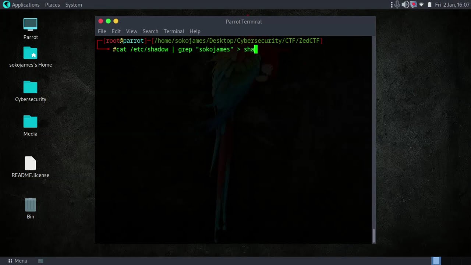The width and height of the screenshot is (471, 265).
Task: Click the Parrot logo in top panel
Action: point(6,4)
